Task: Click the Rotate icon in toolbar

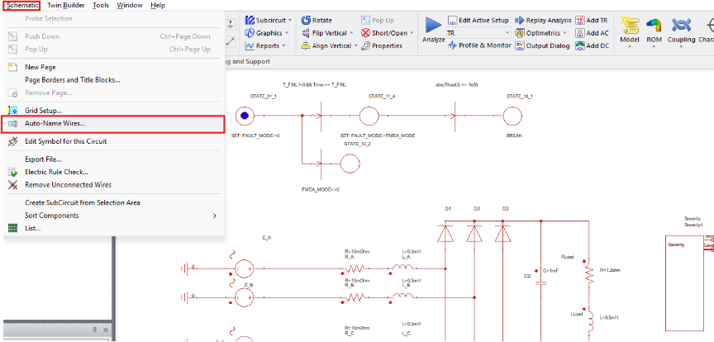Action: [306, 20]
